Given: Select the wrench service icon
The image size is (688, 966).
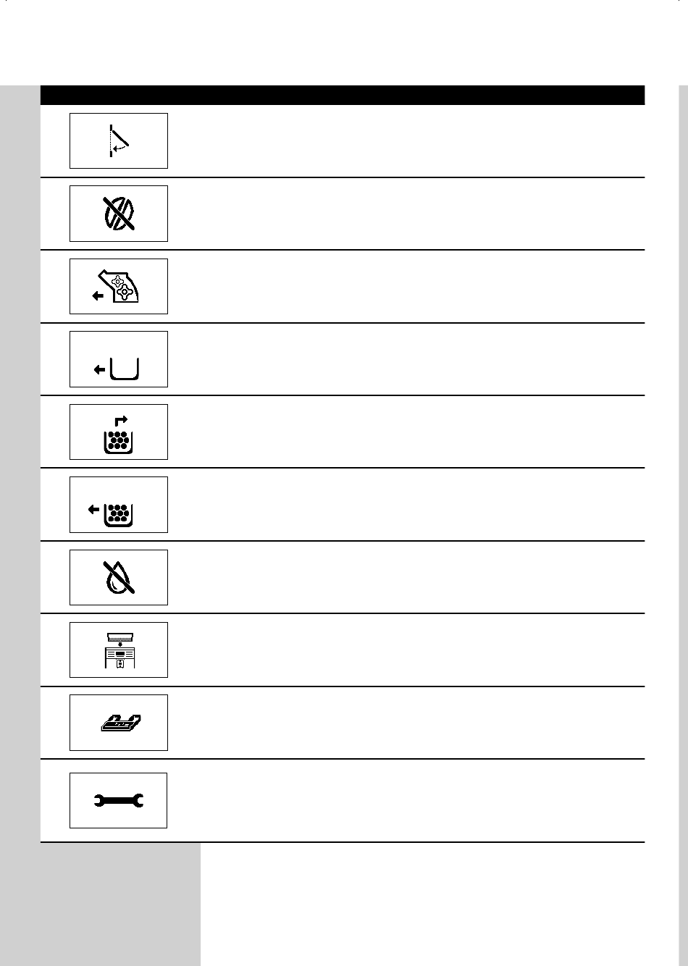Looking at the screenshot, I should pos(118,800).
